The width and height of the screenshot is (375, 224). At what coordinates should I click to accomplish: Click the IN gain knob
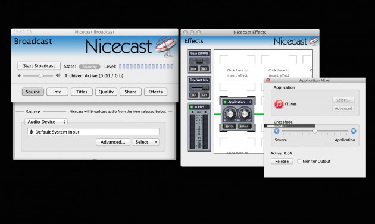point(230,114)
